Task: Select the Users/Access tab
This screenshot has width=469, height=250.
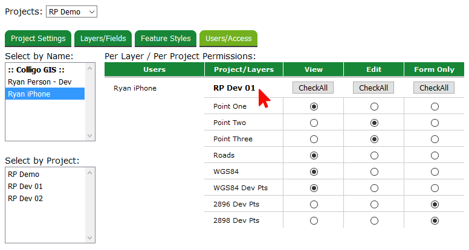Action: (x=228, y=39)
